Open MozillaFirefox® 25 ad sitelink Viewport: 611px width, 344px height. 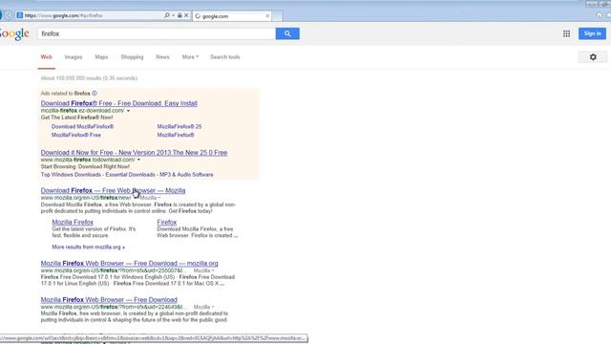point(179,127)
